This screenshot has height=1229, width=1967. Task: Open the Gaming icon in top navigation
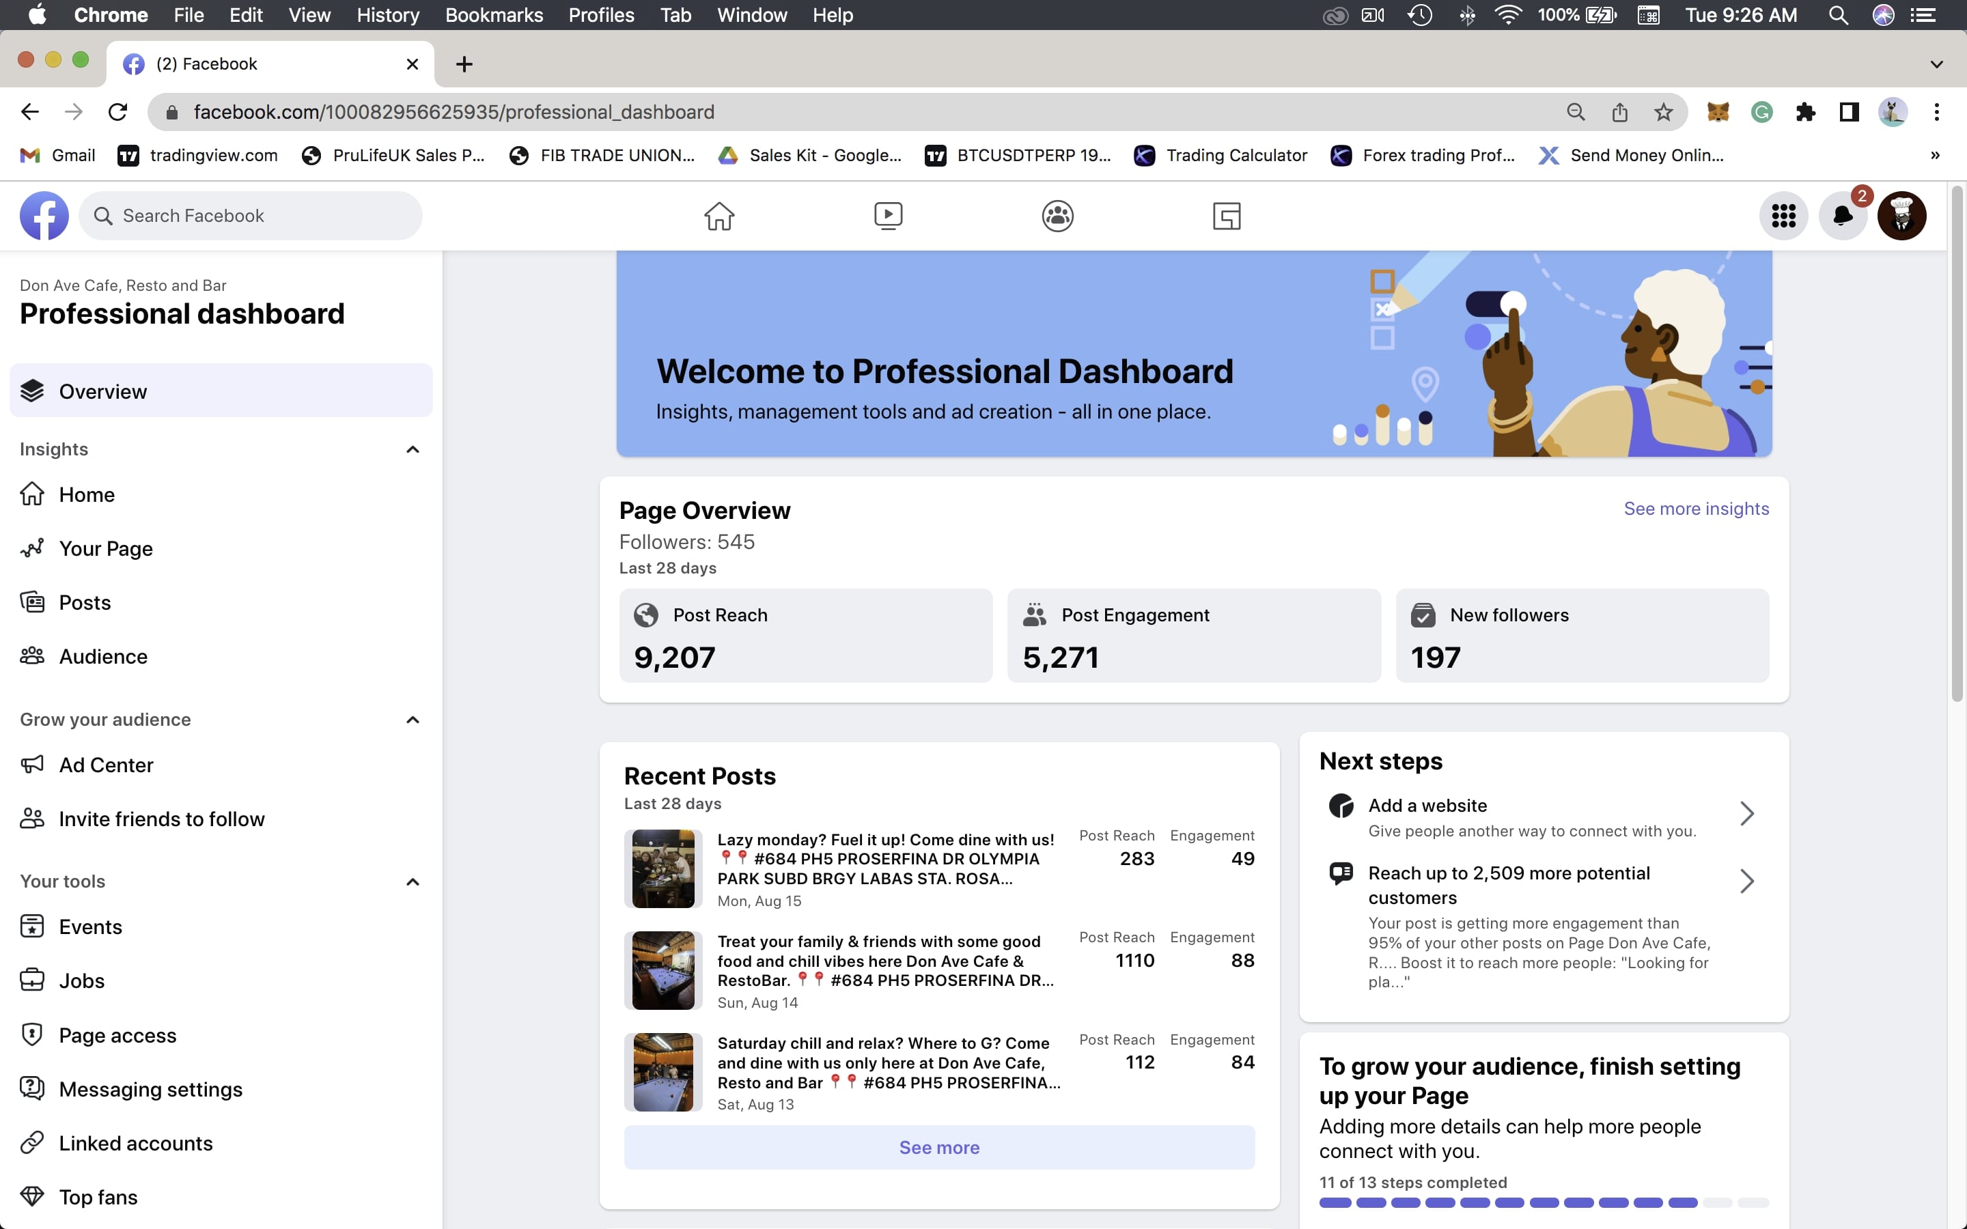coord(1226,216)
